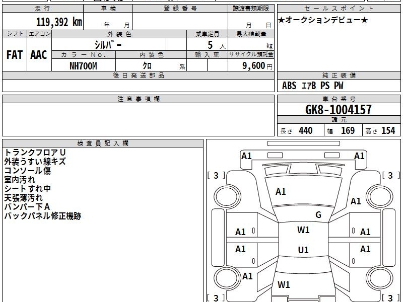Click inspector note シートすれ中

(28, 189)
